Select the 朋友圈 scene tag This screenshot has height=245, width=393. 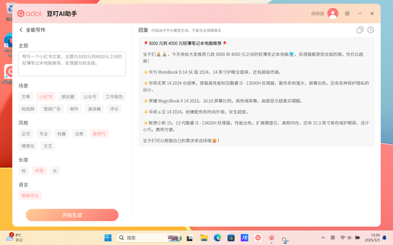pyautogui.click(x=67, y=96)
